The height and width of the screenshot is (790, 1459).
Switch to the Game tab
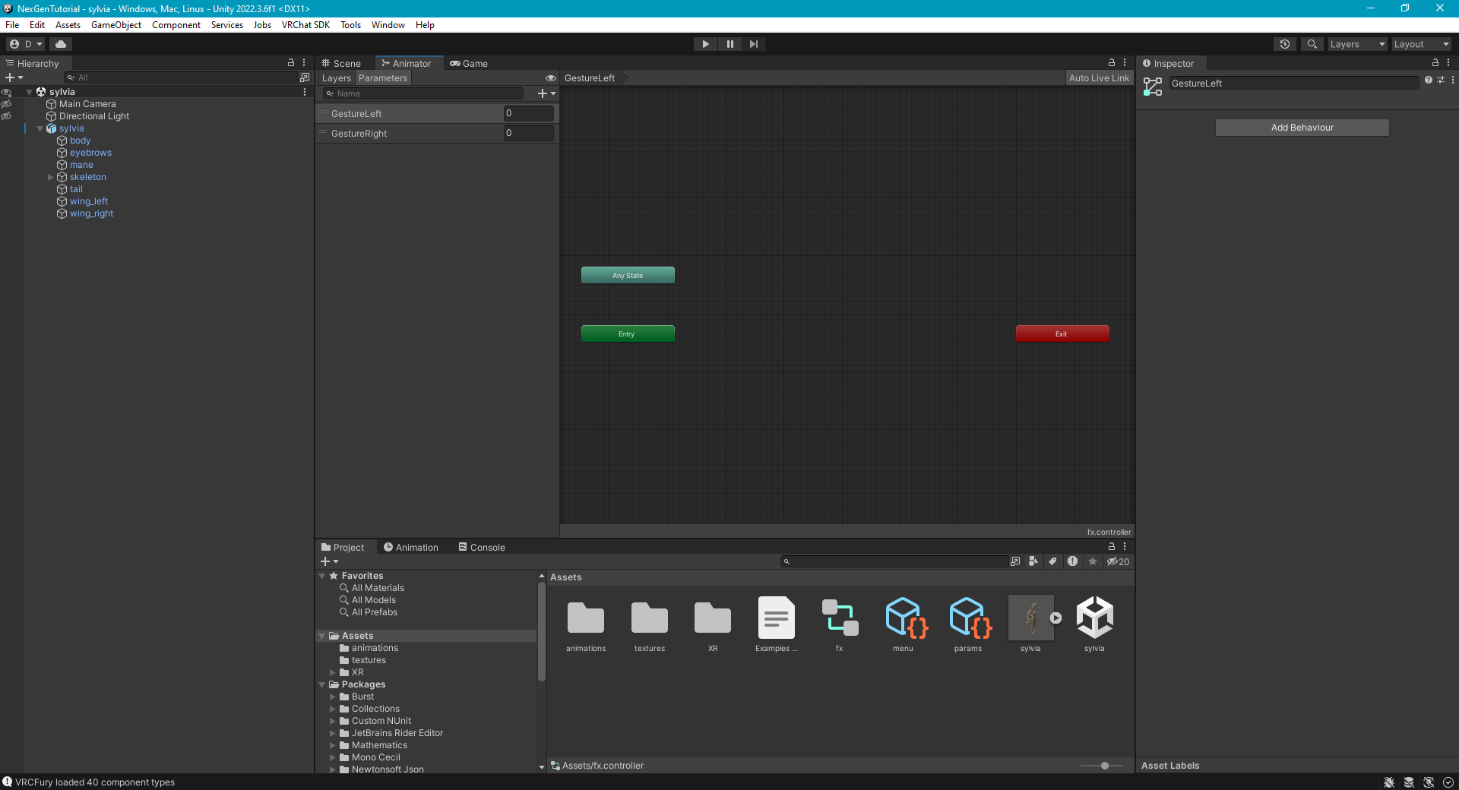[x=469, y=63]
